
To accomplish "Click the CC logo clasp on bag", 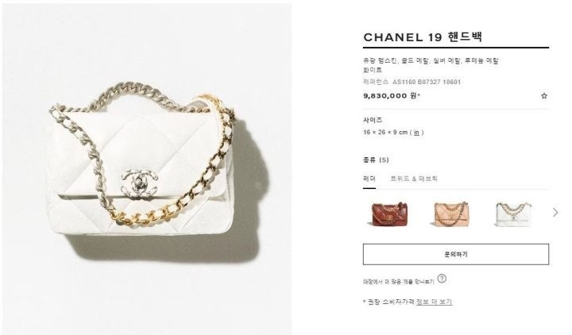I will (139, 183).
